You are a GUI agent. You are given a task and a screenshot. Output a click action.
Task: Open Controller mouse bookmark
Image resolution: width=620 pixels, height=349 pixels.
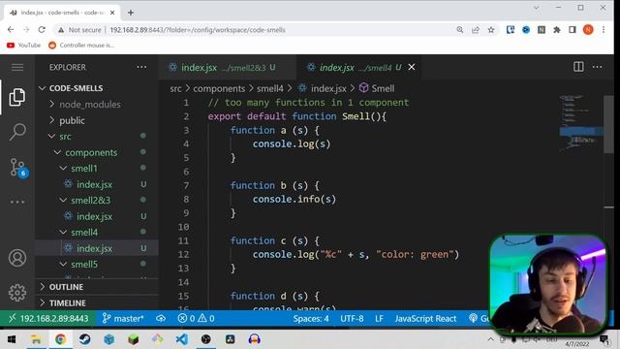81,46
